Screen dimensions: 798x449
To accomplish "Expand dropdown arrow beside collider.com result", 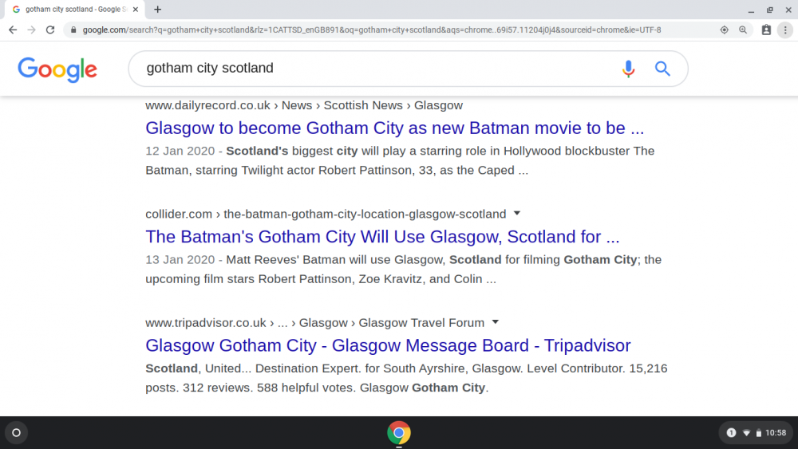I will (x=517, y=213).
